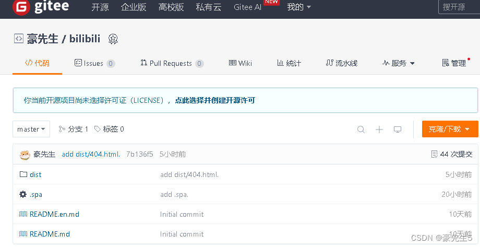Open the 流水线 tab
The height and width of the screenshot is (247, 480).
[342, 63]
